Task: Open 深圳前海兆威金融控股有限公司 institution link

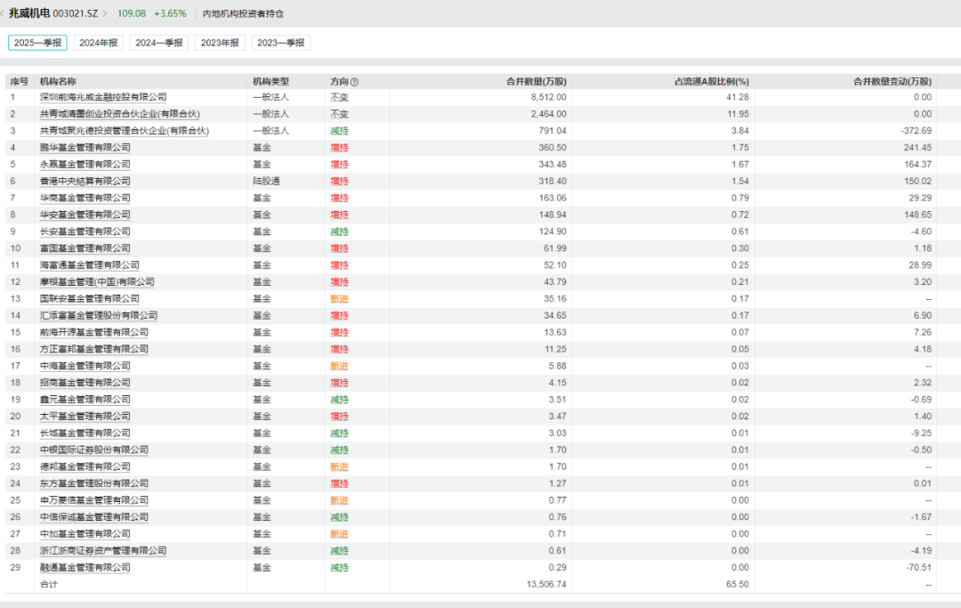Action: 103,97
